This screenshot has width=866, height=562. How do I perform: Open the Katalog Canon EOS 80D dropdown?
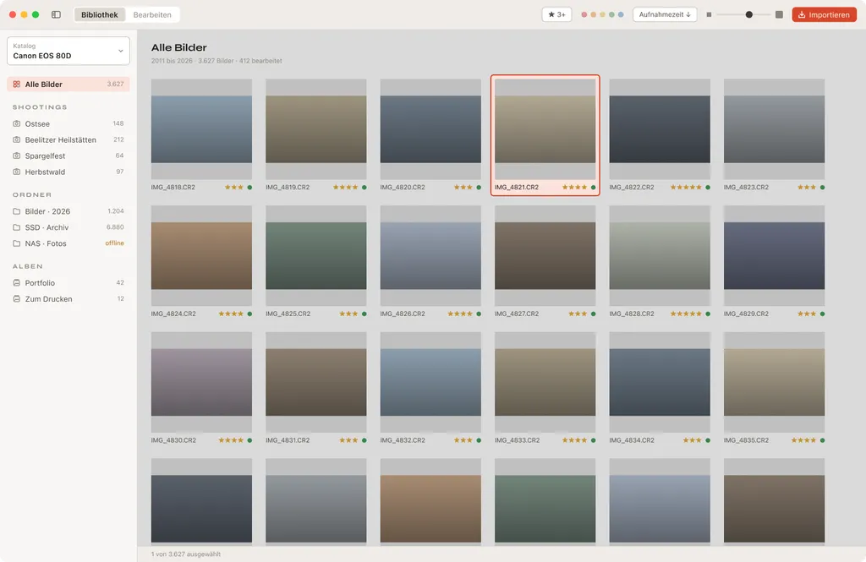point(69,51)
